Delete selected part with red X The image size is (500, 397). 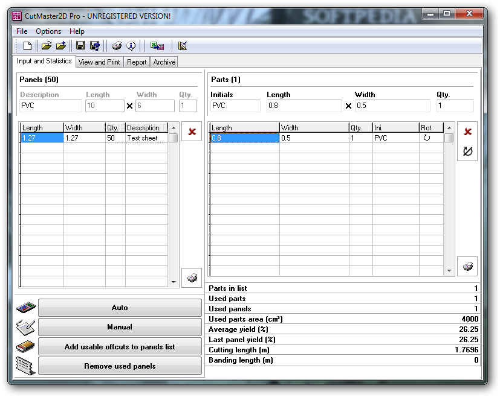coord(467,132)
